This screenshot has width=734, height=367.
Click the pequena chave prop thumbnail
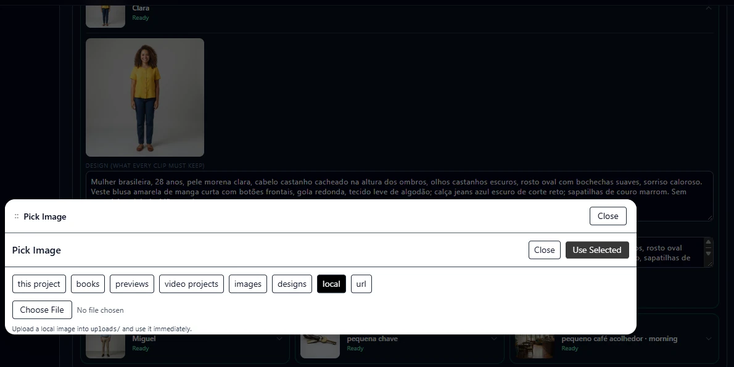(x=320, y=346)
